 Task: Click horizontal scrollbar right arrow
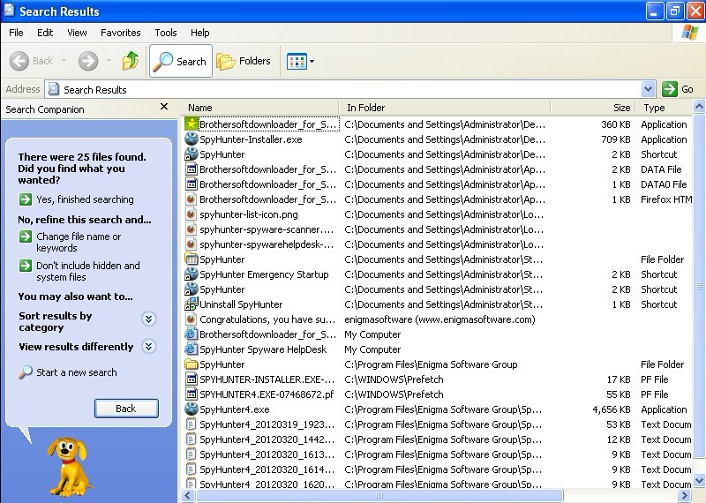click(685, 496)
